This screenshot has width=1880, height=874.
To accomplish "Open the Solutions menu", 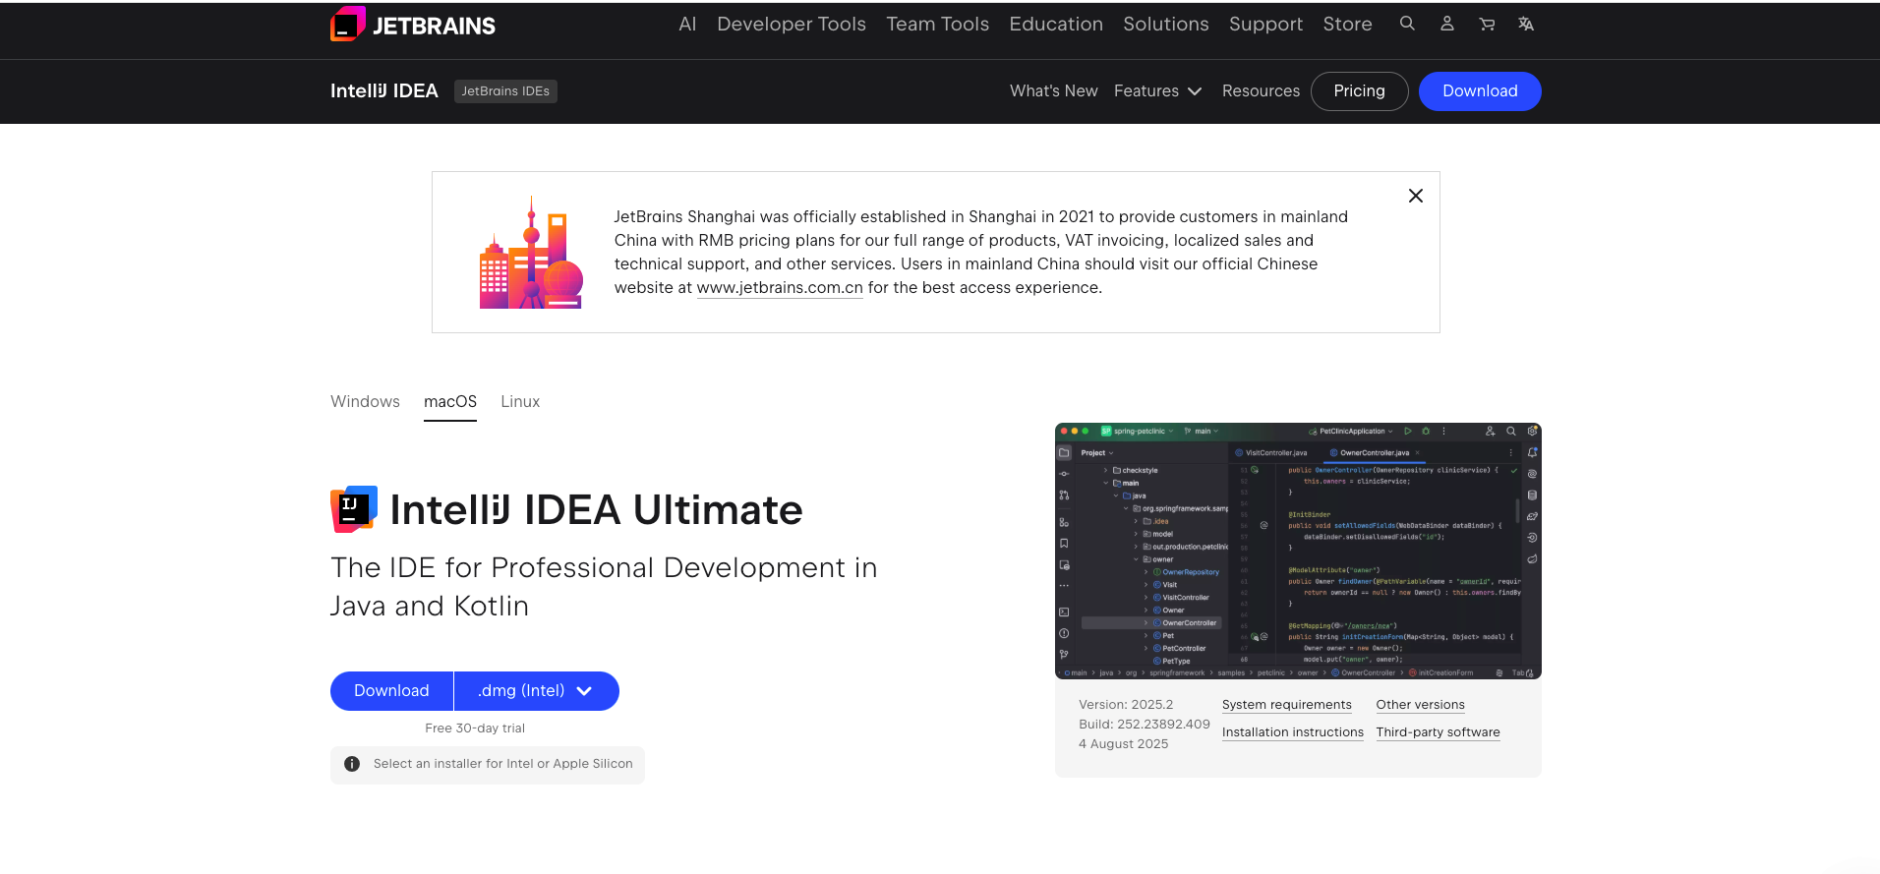I will pos(1166,24).
